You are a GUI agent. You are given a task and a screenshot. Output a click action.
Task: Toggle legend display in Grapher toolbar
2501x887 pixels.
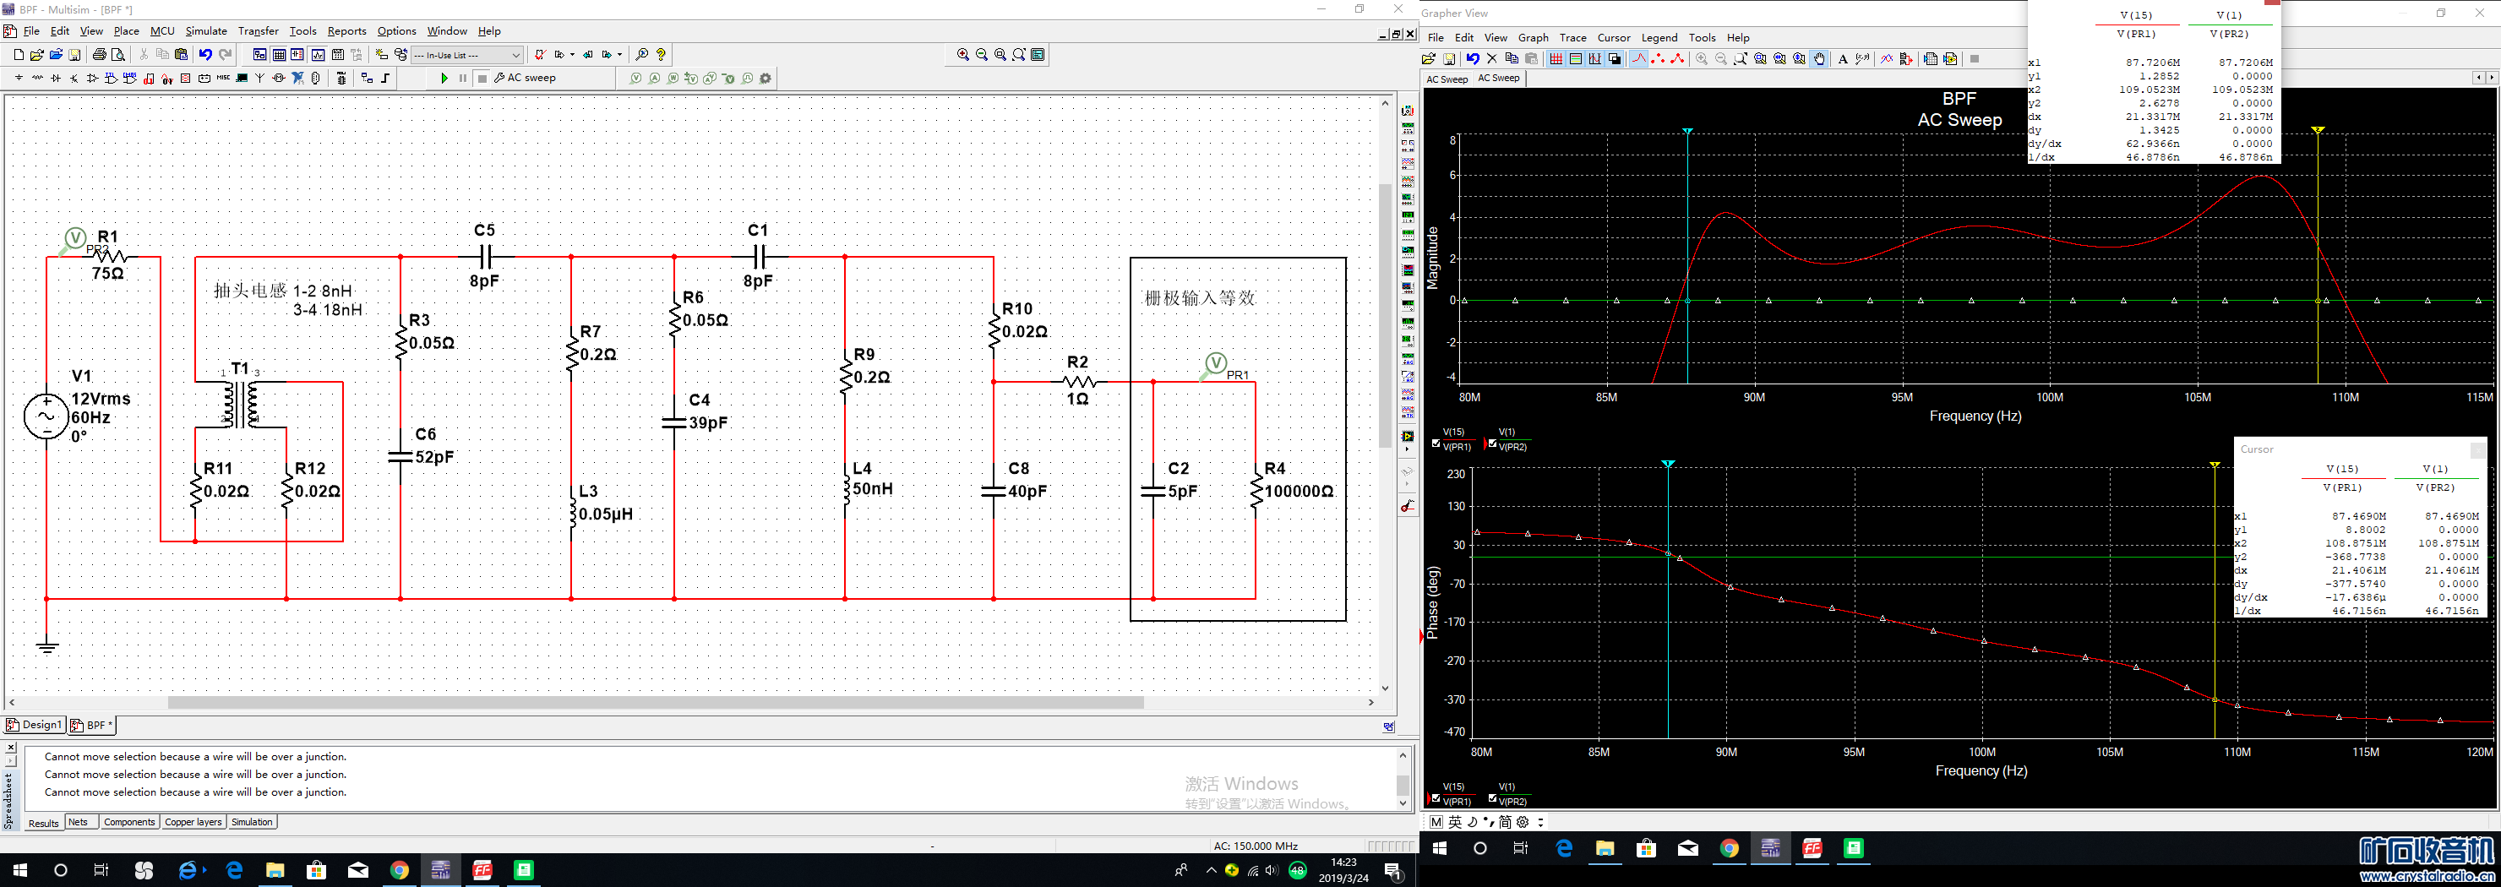click(1576, 59)
